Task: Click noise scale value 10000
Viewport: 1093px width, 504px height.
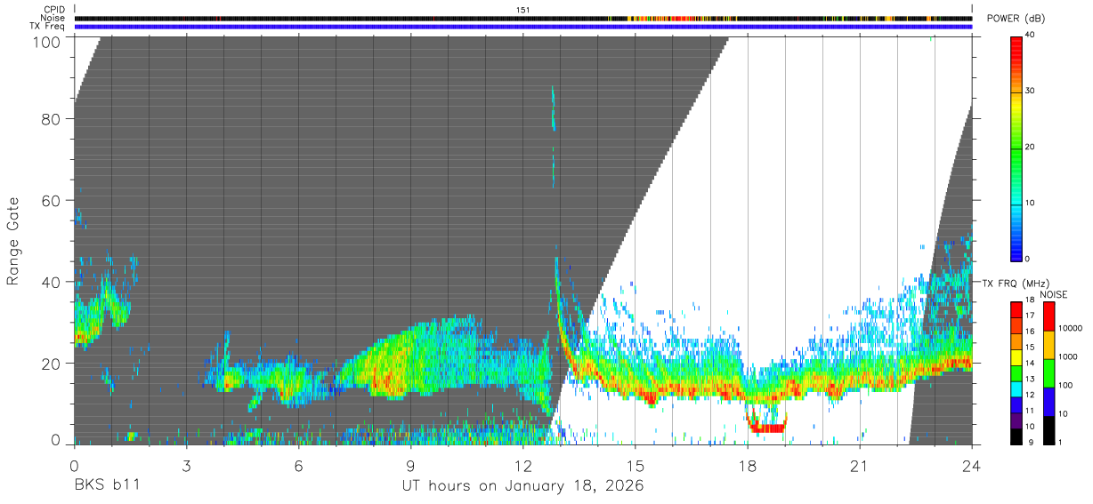Action: (x=1072, y=328)
